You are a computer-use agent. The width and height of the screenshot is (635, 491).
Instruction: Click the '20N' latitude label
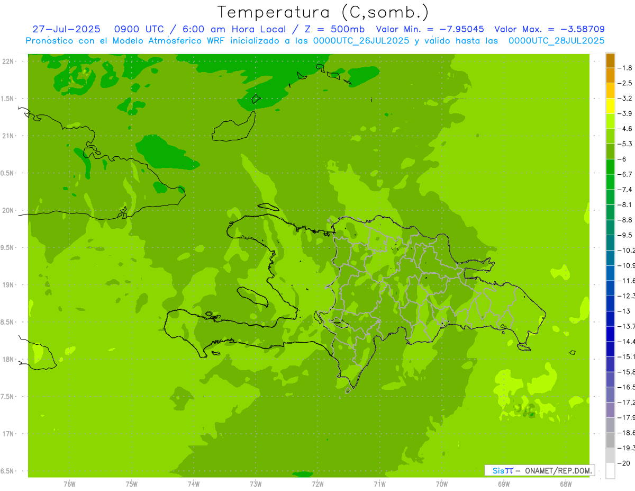click(8, 210)
